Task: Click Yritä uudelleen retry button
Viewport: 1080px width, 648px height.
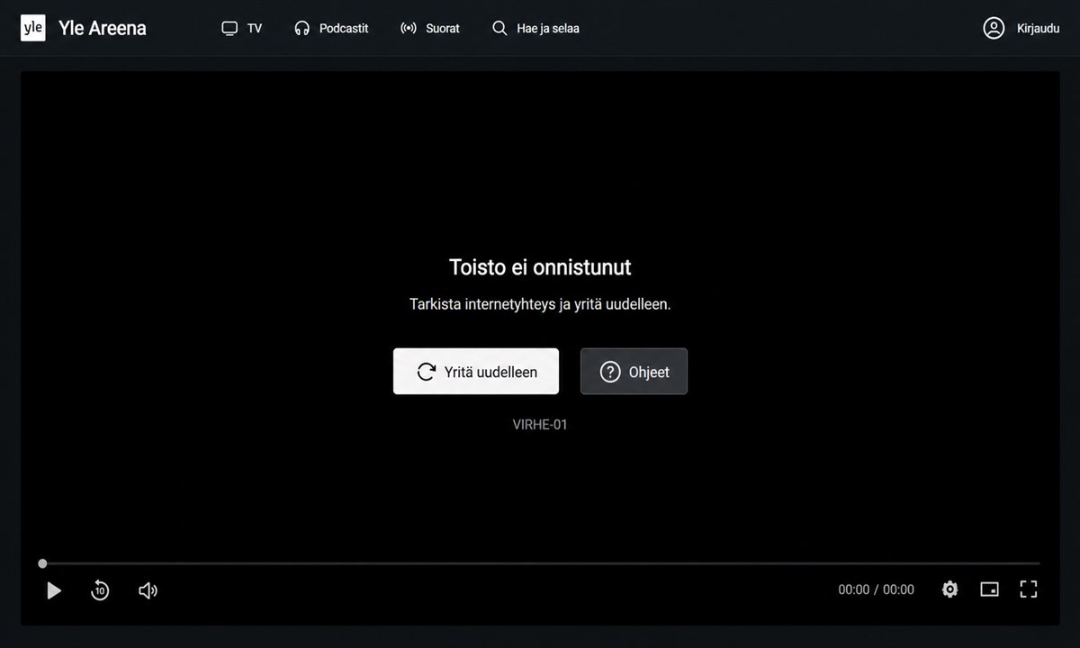Action: click(x=476, y=372)
